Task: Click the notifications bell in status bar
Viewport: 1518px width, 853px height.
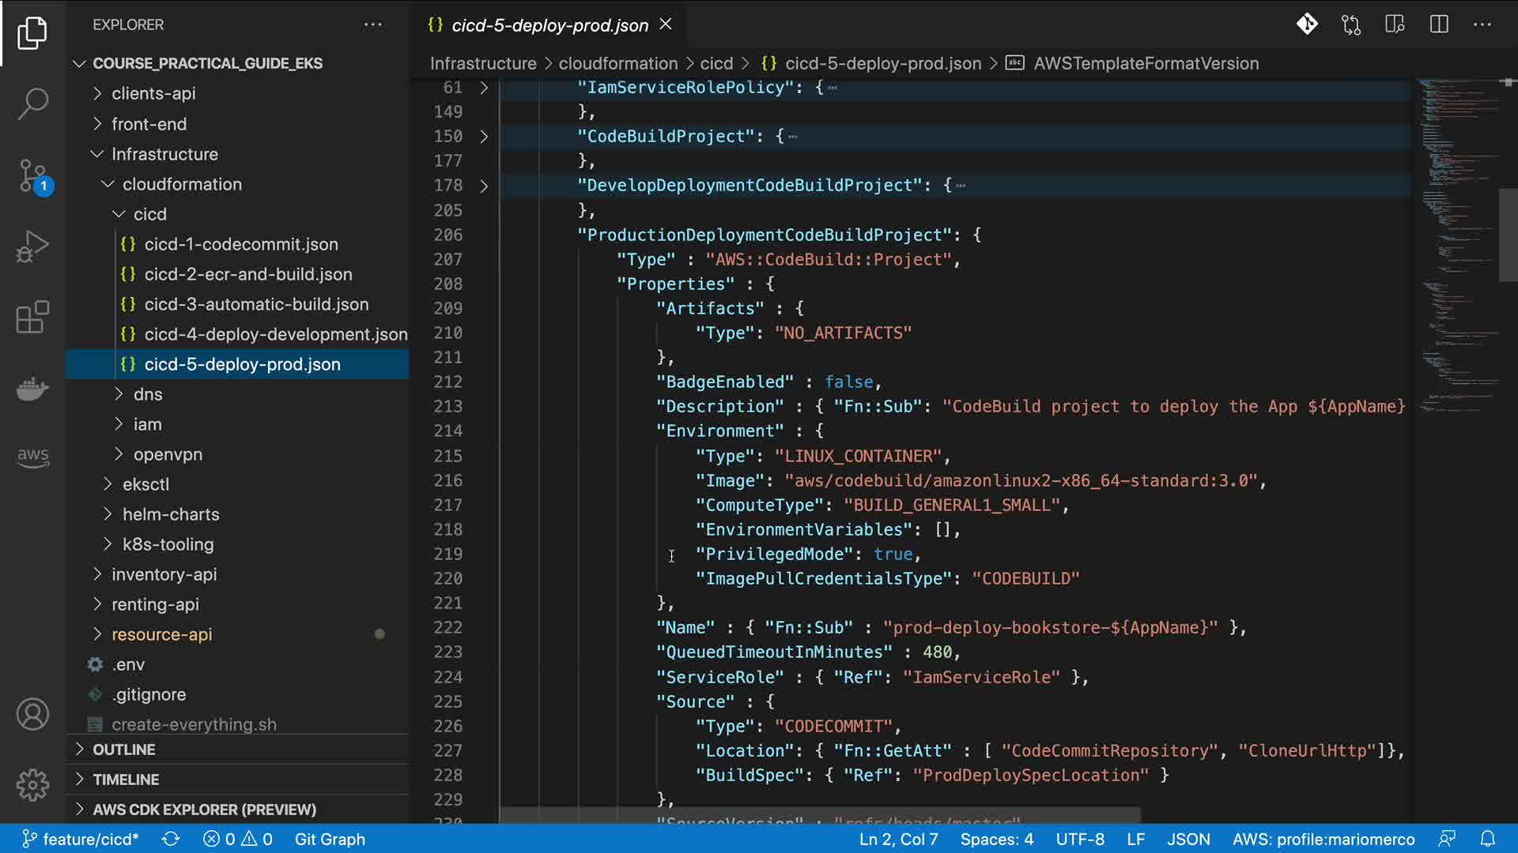Action: [x=1487, y=839]
